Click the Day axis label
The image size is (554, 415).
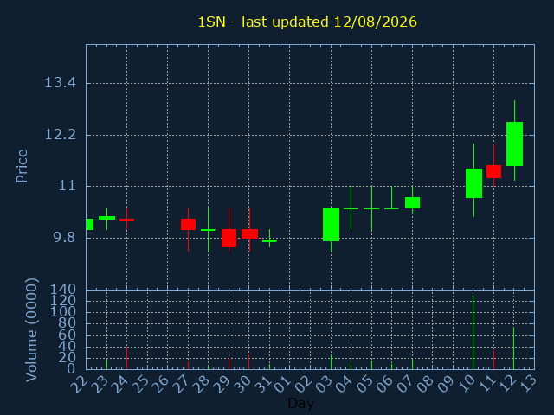point(300,403)
